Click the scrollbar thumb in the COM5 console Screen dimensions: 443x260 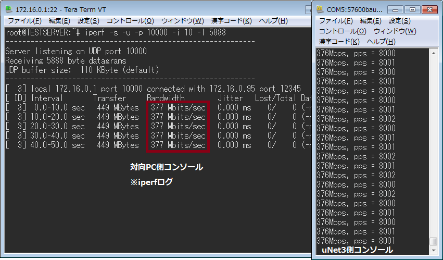pos(433,242)
